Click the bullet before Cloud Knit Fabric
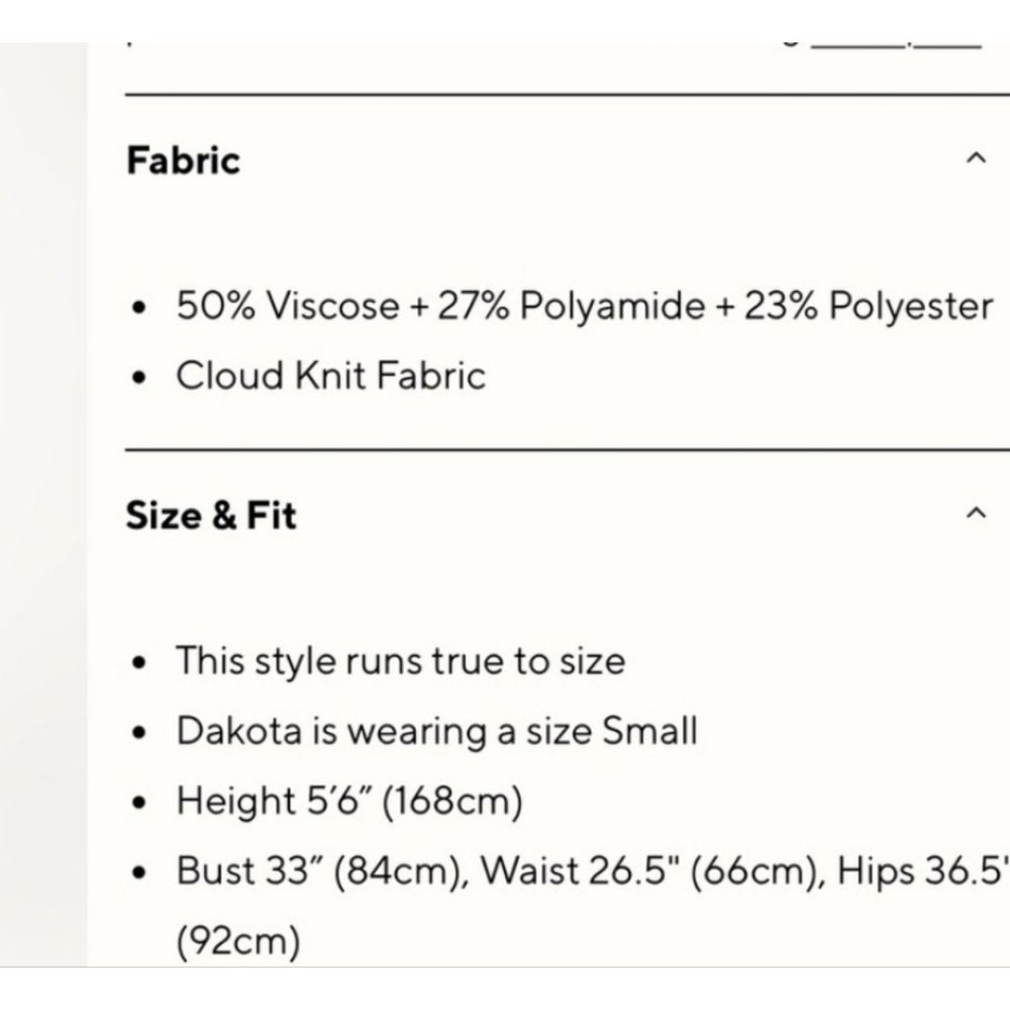This screenshot has width=1010, height=1010. click(x=138, y=378)
